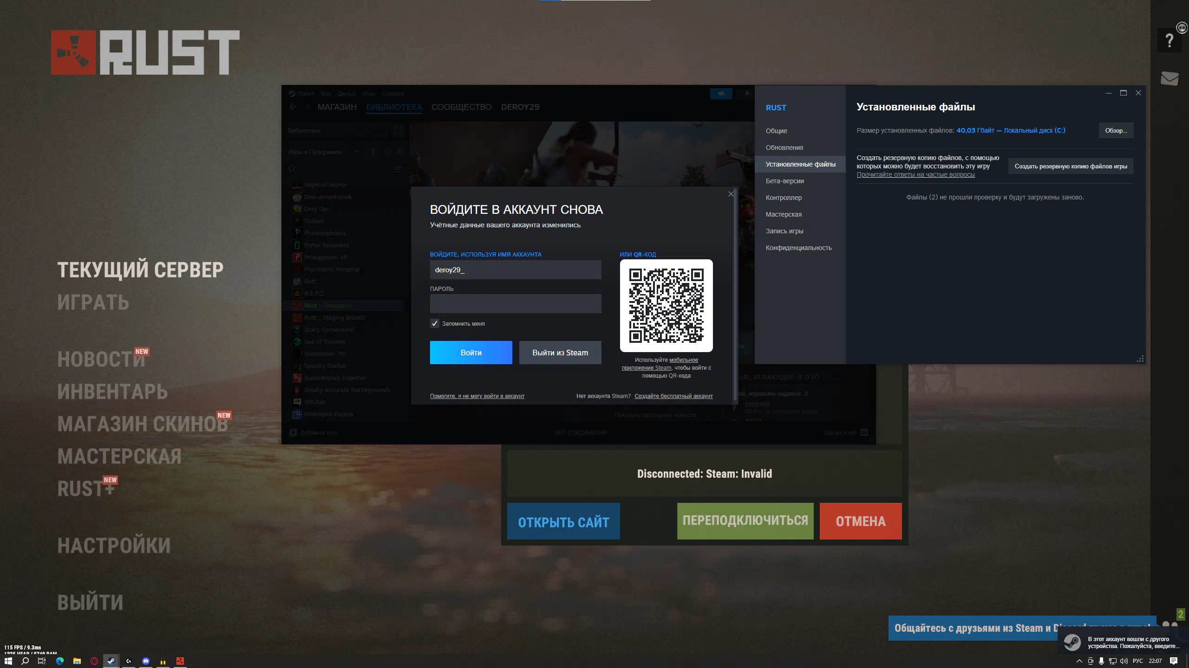Viewport: 1189px width, 668px height.
Task: Open the Windows Start button
Action: [8, 661]
